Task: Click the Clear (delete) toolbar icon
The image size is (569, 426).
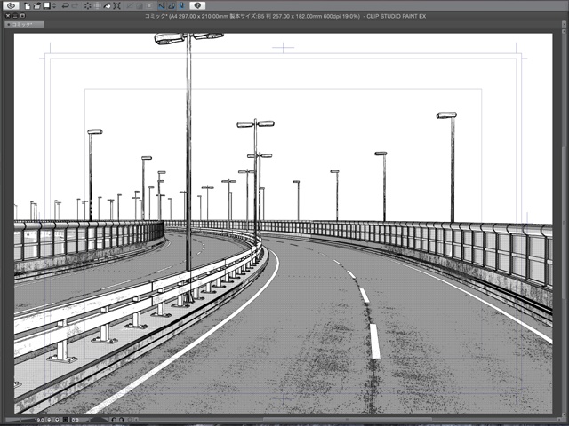Action: tap(87, 6)
